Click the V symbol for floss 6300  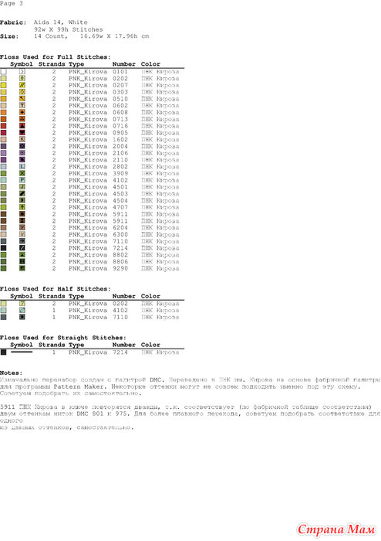22,234
